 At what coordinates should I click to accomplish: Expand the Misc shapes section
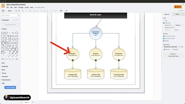(x=3, y=63)
